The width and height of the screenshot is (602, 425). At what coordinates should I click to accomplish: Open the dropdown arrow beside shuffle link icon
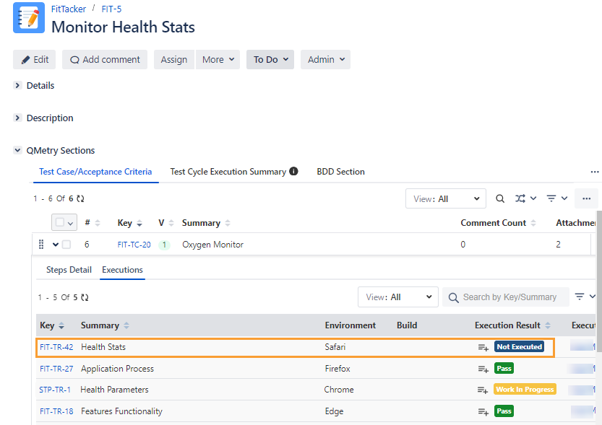point(533,198)
